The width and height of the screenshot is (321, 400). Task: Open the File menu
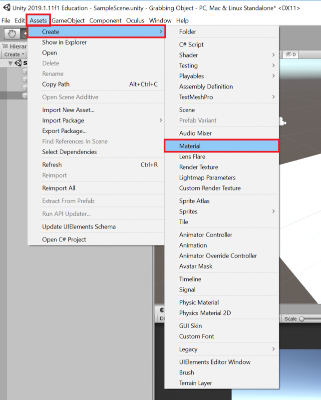tap(5, 20)
